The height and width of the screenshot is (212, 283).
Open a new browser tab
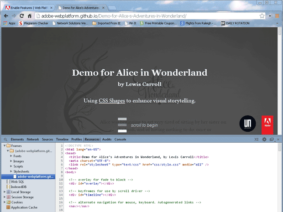click(x=112, y=8)
